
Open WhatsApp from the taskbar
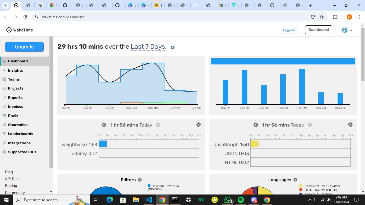[x=228, y=200]
